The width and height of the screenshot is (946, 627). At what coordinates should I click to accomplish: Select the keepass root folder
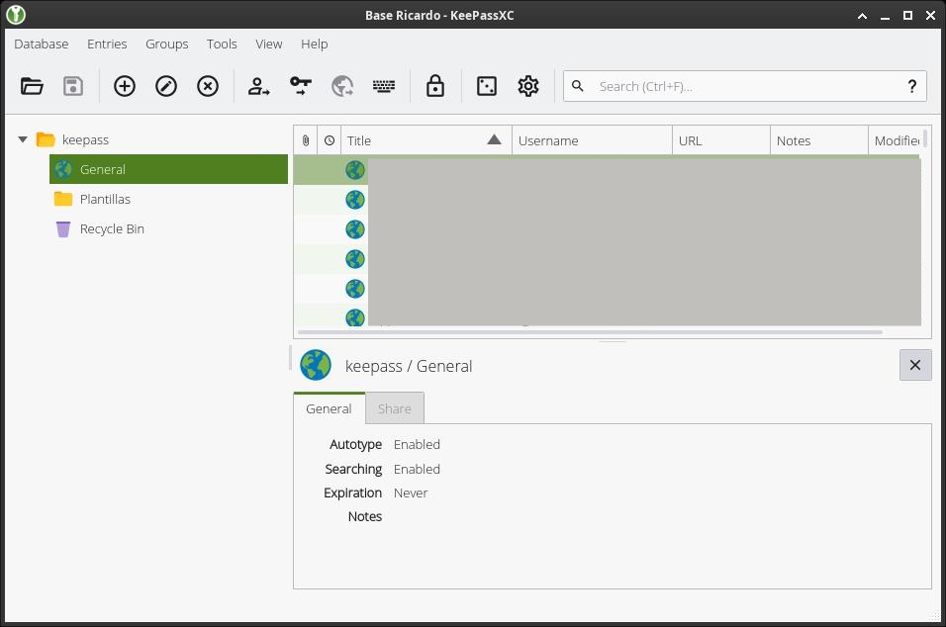(72, 139)
